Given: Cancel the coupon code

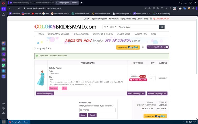Looking at the screenshot, I should (92, 115).
